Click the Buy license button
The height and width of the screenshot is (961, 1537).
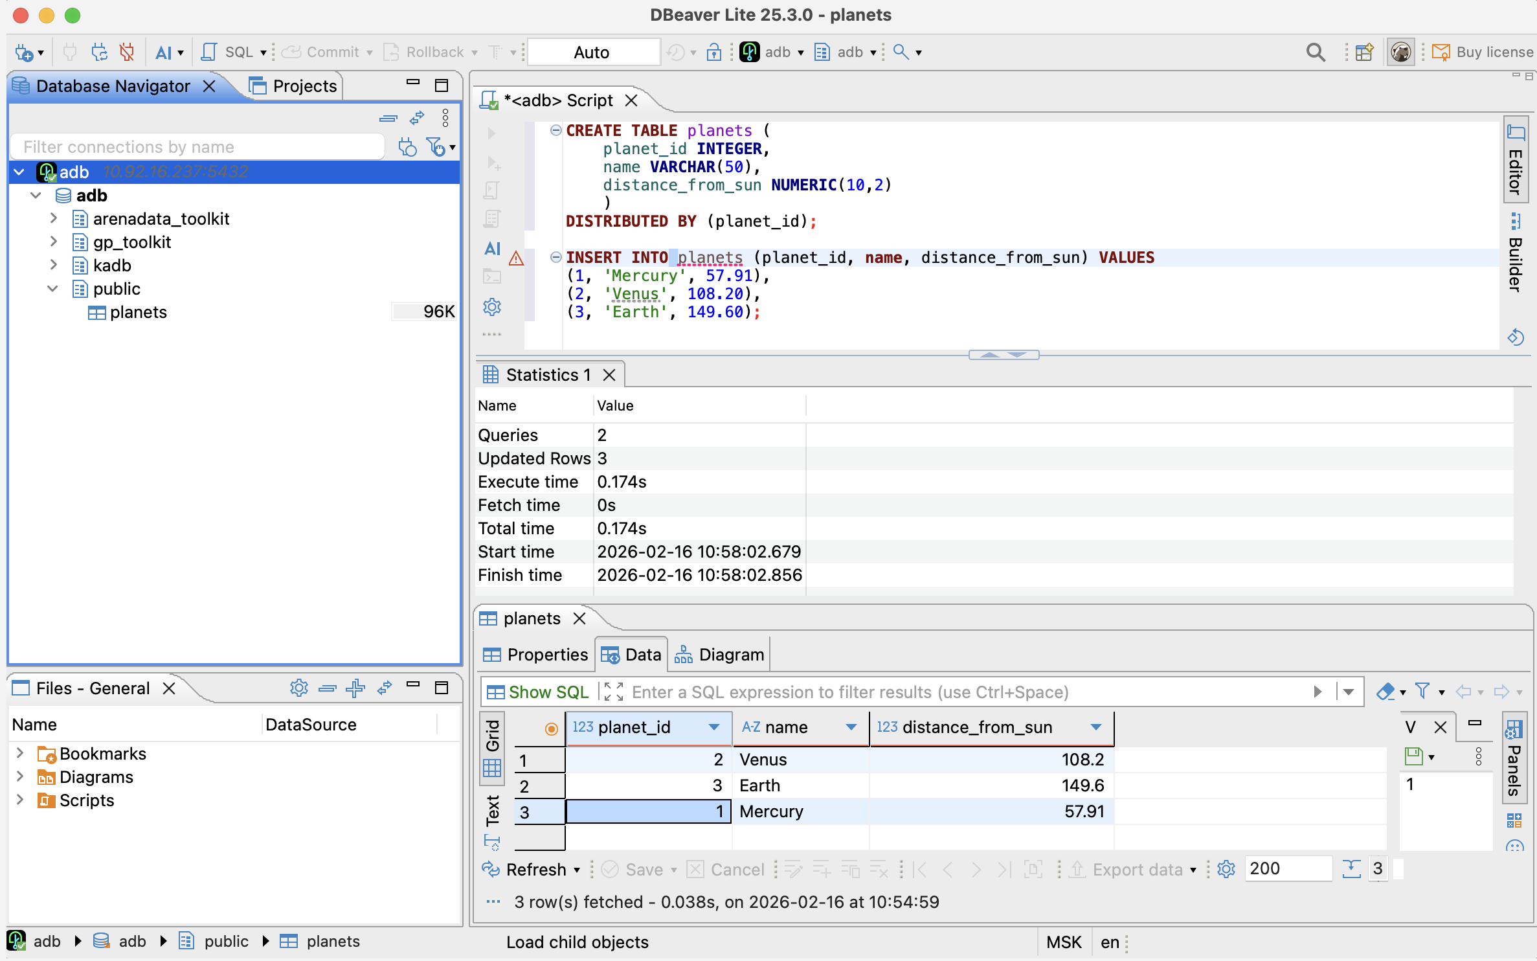pos(1483,52)
